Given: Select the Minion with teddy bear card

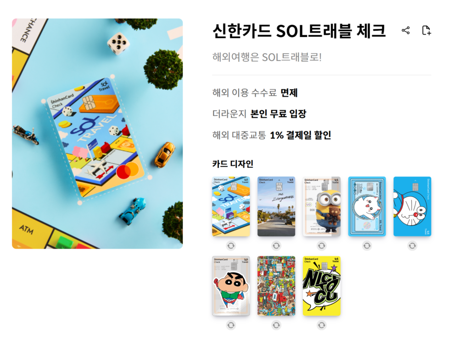Looking at the screenshot, I should (322, 207).
